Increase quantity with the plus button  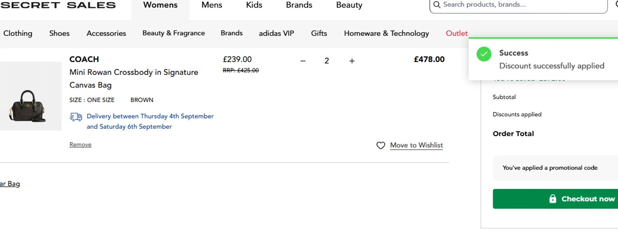coord(352,61)
